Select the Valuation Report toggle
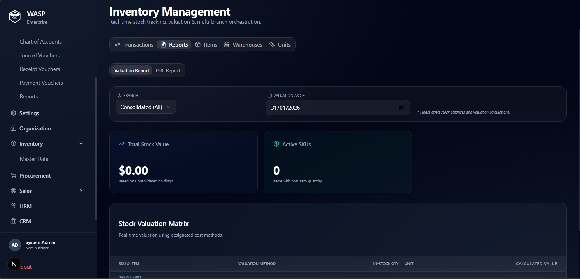The height and width of the screenshot is (279, 580). click(132, 70)
